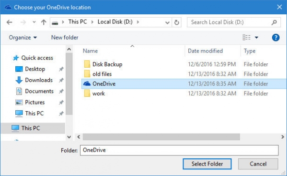287x176 pixels.
Task: Confirm with Select Folder button
Action: (x=207, y=164)
